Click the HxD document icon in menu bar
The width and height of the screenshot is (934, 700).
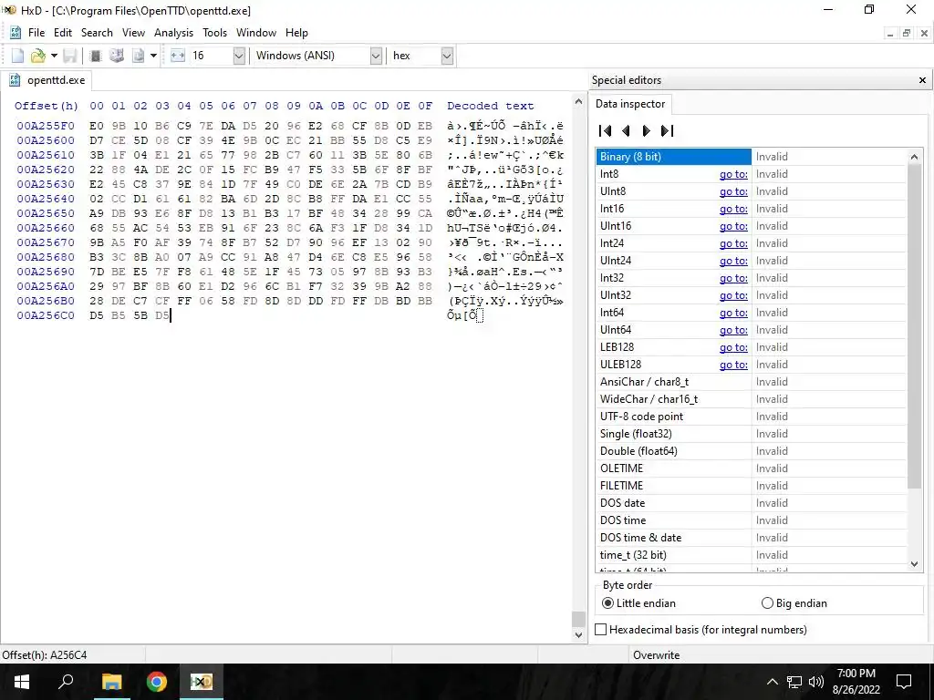(x=16, y=33)
